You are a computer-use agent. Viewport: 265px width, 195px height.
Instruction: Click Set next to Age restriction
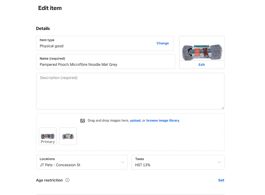221,180
